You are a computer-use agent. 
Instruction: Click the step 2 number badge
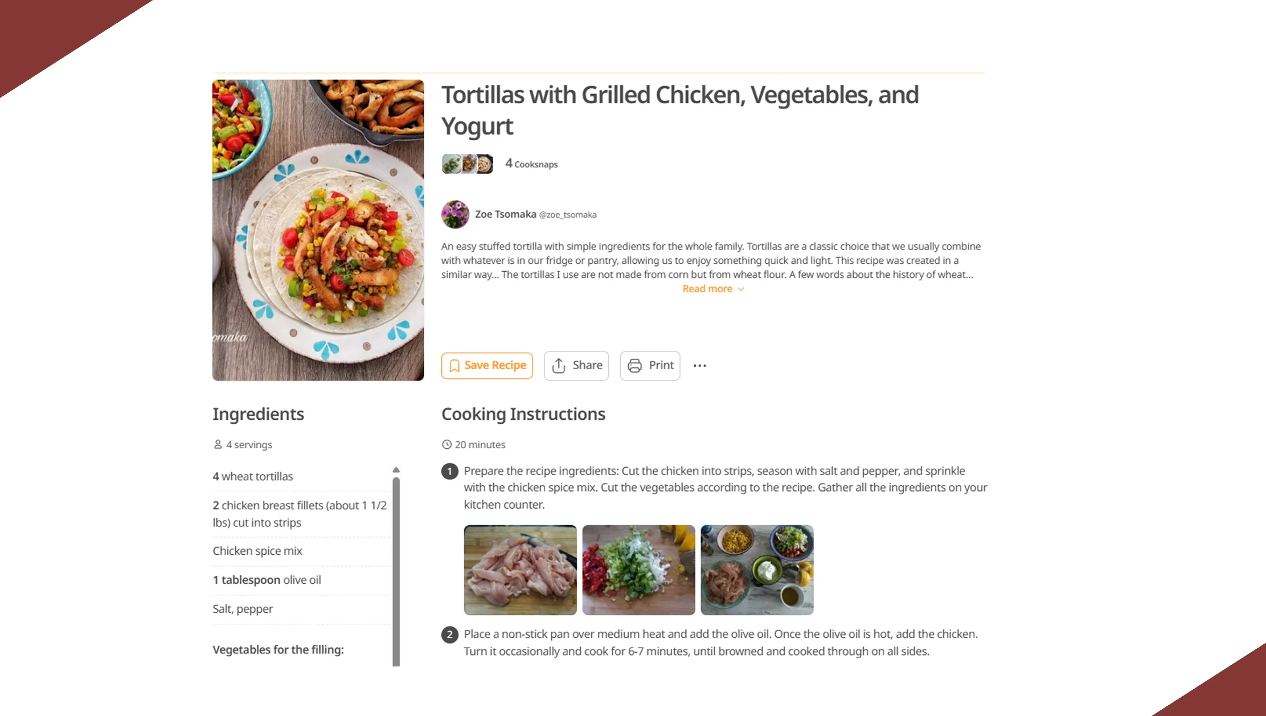449,635
